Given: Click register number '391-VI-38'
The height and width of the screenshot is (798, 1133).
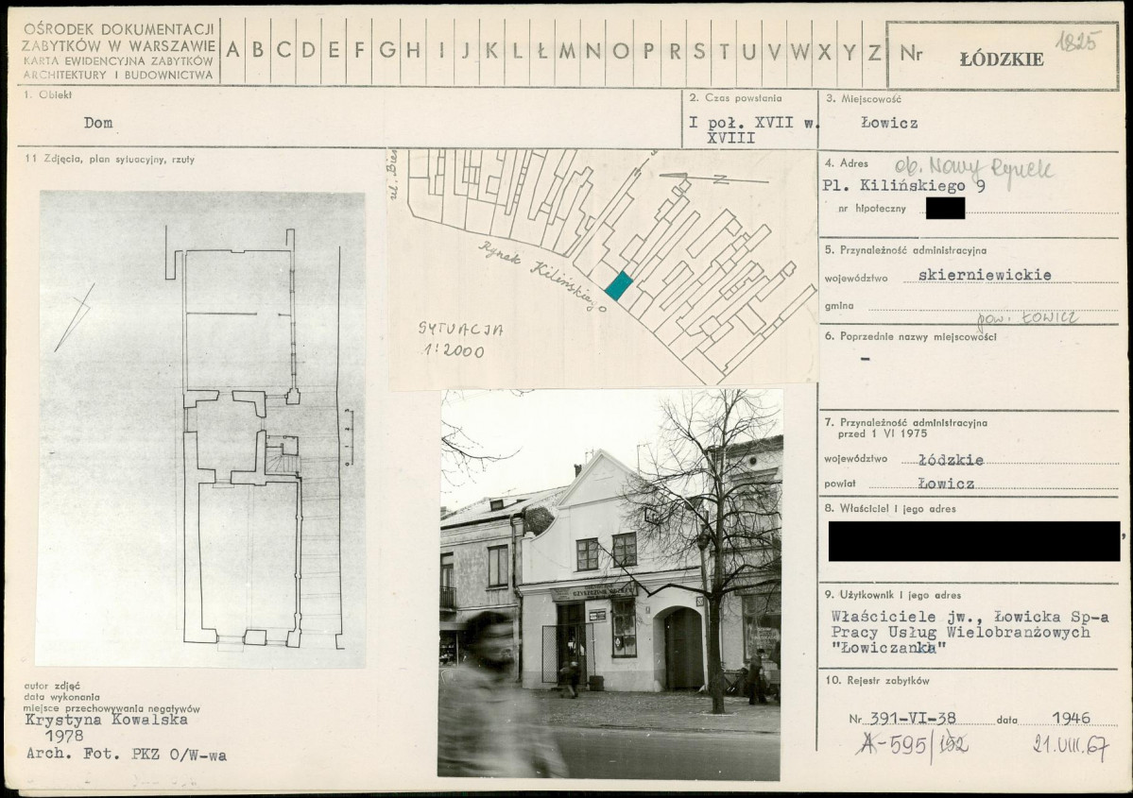Looking at the screenshot, I should click(913, 718).
